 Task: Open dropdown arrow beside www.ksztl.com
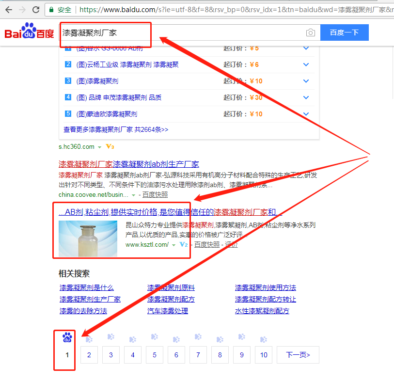pyautogui.click(x=173, y=245)
